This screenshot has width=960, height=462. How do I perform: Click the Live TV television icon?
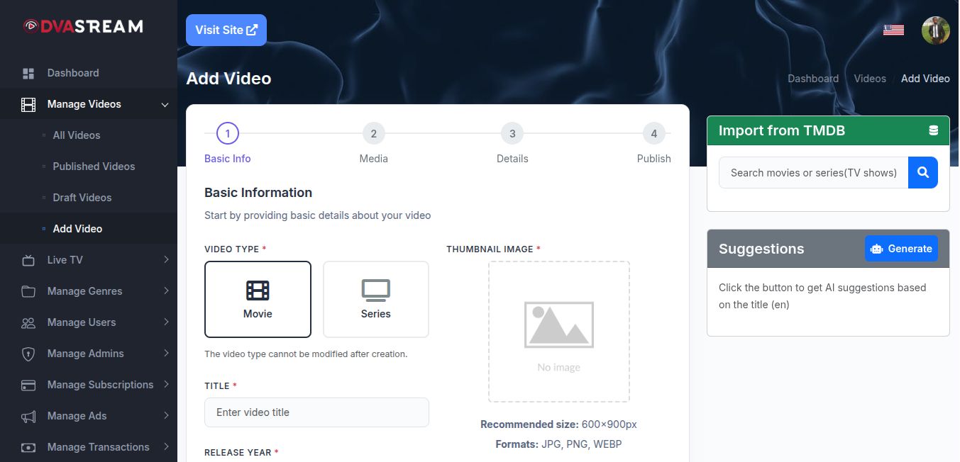[x=28, y=260]
